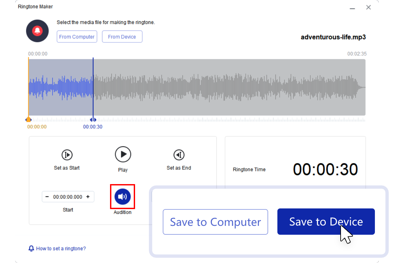This screenshot has height=263, width=394.
Task: Save ringtone to computer
Action: pyautogui.click(x=215, y=222)
